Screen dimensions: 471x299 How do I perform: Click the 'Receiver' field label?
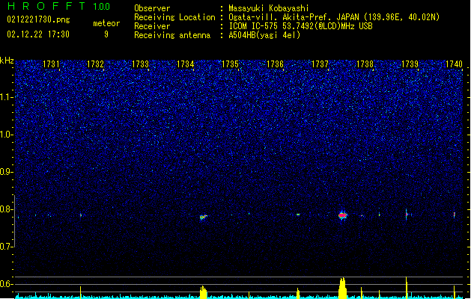(152, 26)
